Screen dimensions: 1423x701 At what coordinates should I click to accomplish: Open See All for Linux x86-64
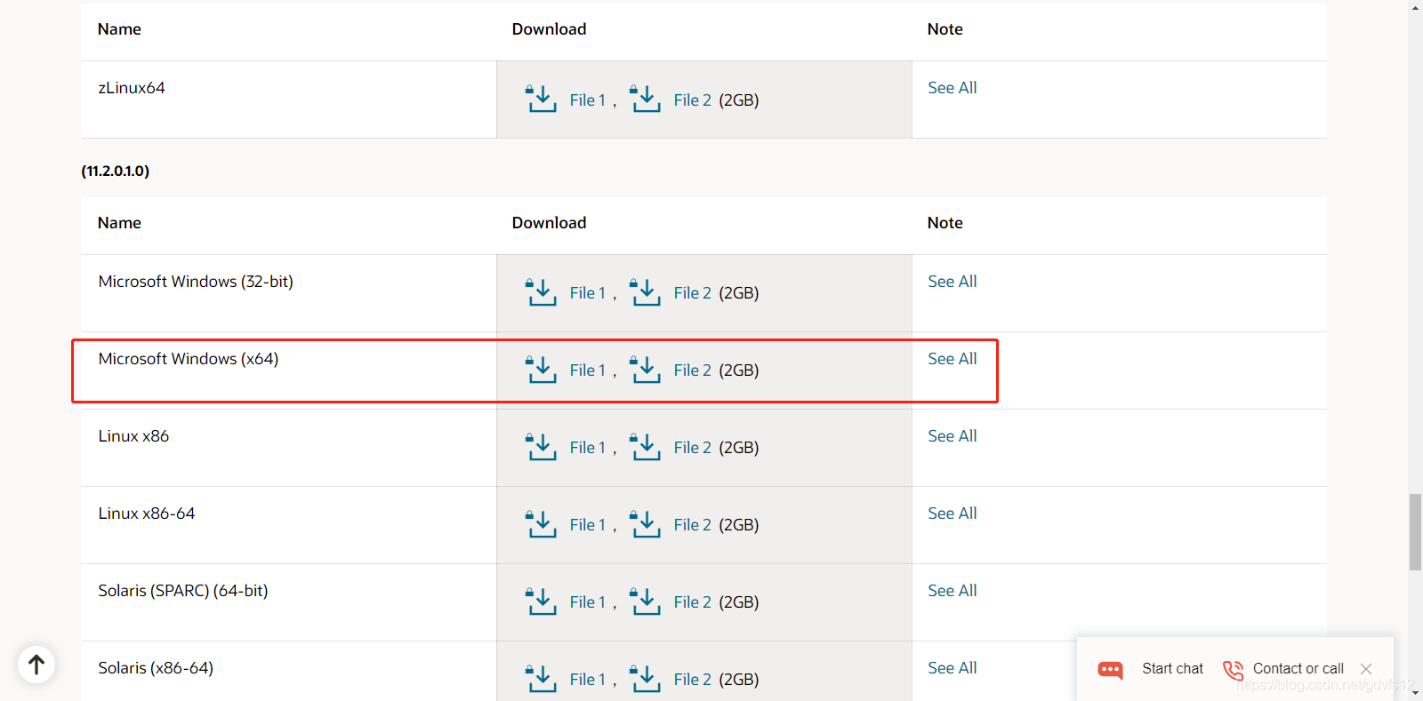tap(952, 514)
